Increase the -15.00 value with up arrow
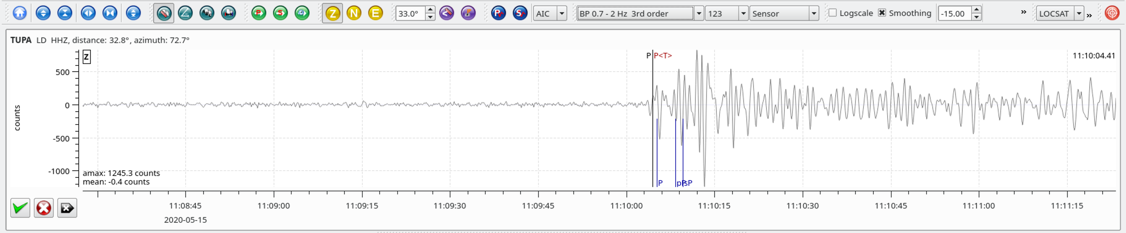The image size is (1126, 233). click(977, 10)
